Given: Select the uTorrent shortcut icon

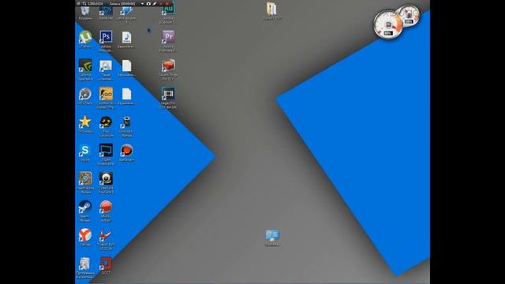Looking at the screenshot, I should click(85, 37).
